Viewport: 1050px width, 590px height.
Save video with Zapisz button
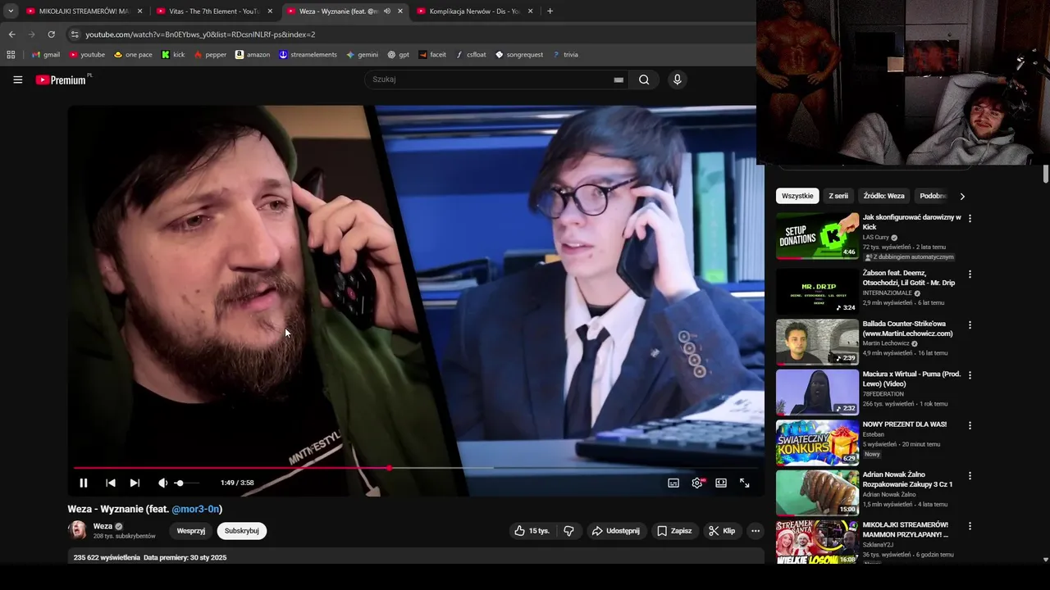[674, 531]
